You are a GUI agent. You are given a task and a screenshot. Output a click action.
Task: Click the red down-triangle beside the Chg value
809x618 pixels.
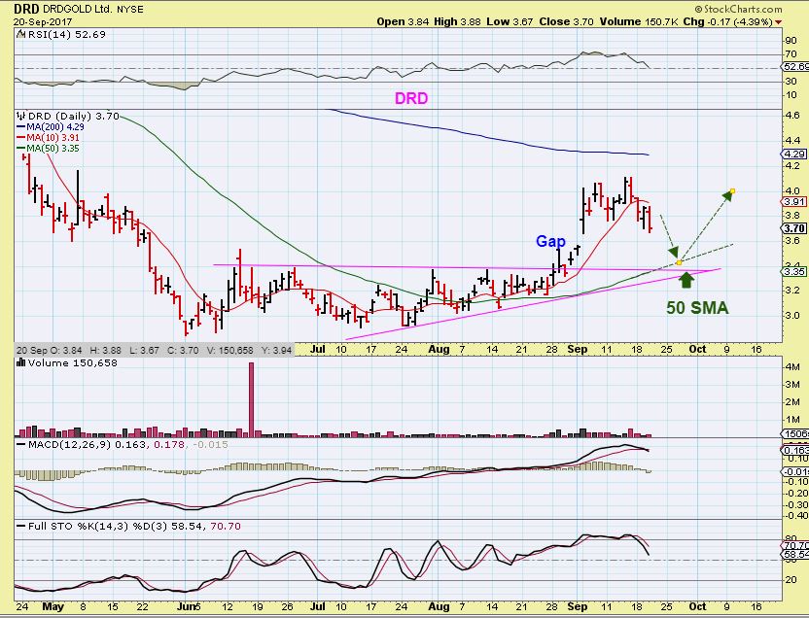778,22
